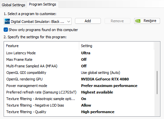
Task: Click the Restore button
Action: (x=147, y=21)
